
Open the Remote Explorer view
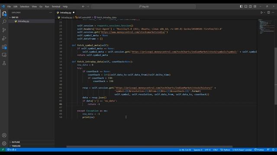point(4,55)
